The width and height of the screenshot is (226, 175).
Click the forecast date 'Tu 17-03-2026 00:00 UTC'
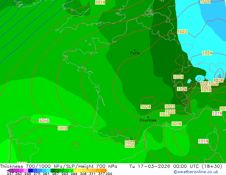coord(165,166)
